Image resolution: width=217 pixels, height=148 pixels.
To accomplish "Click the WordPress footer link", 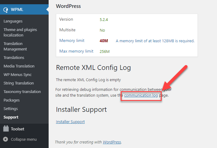I will (112, 142).
